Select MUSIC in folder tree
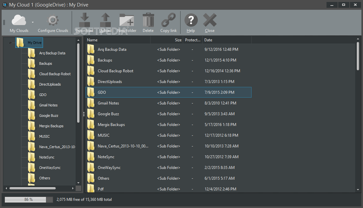 [44, 136]
